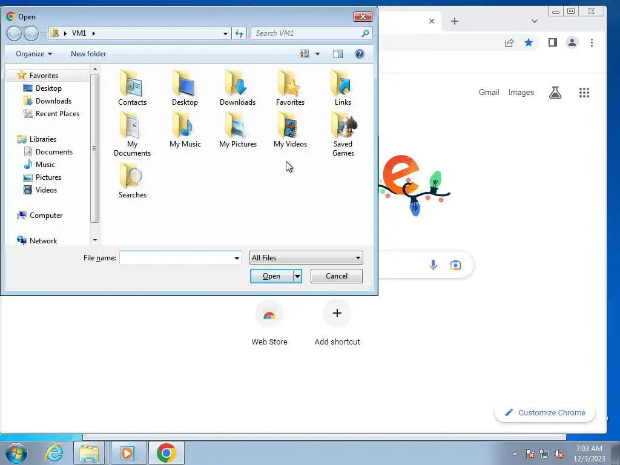This screenshot has height=465, width=620.
Task: Open Google Labs flask icon
Action: click(x=555, y=93)
